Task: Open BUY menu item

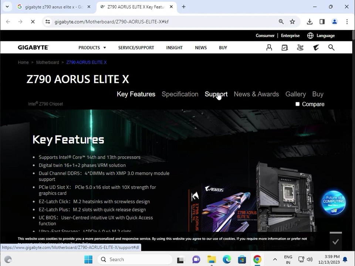Action: [x=223, y=48]
